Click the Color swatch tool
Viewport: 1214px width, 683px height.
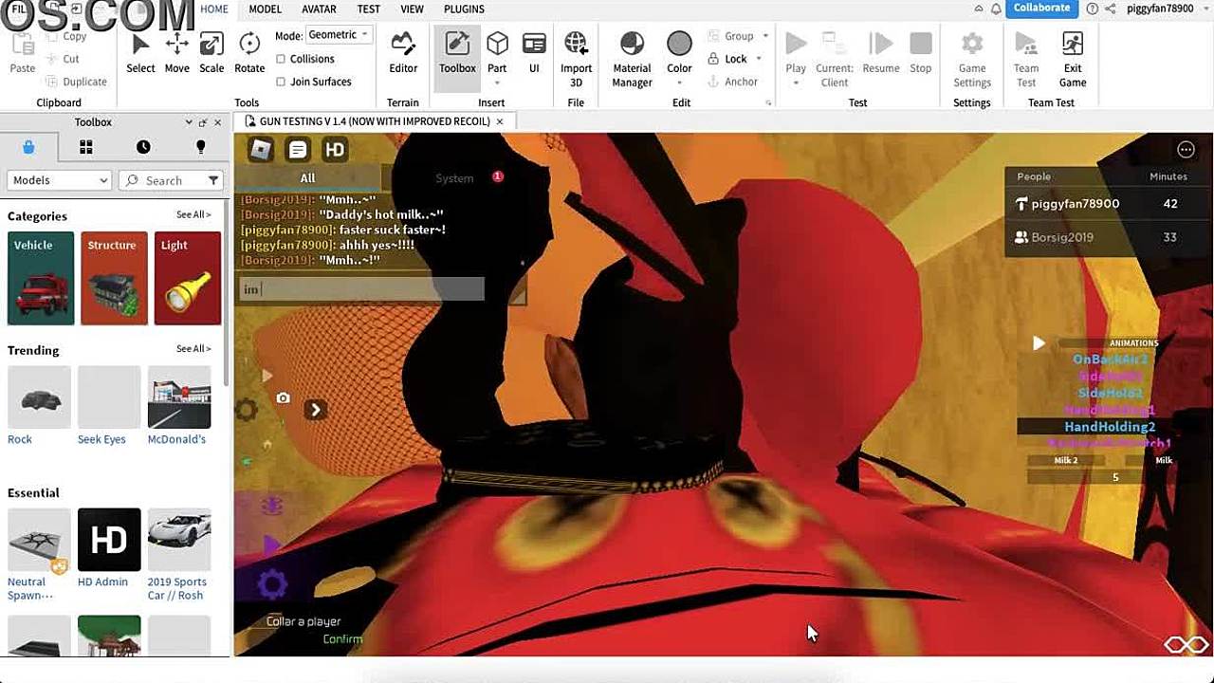pos(679,53)
